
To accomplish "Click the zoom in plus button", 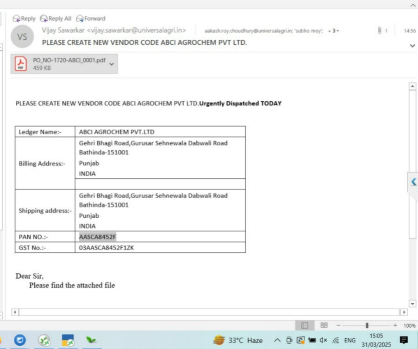I will 395,325.
